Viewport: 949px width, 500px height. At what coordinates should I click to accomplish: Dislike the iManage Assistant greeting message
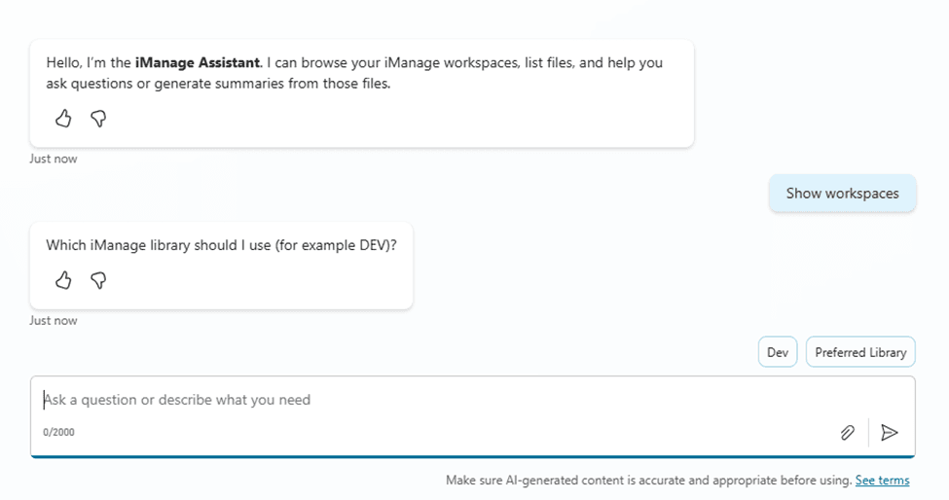pyautogui.click(x=98, y=119)
